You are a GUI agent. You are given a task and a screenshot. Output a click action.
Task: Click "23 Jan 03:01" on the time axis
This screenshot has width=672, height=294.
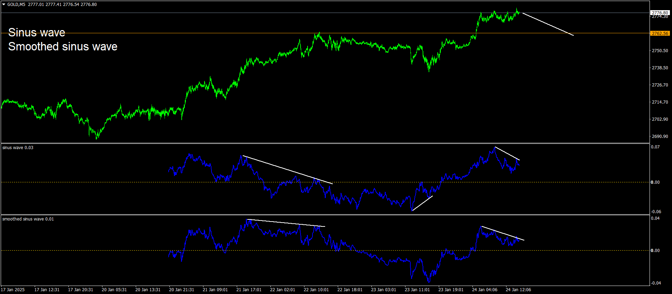384,290
